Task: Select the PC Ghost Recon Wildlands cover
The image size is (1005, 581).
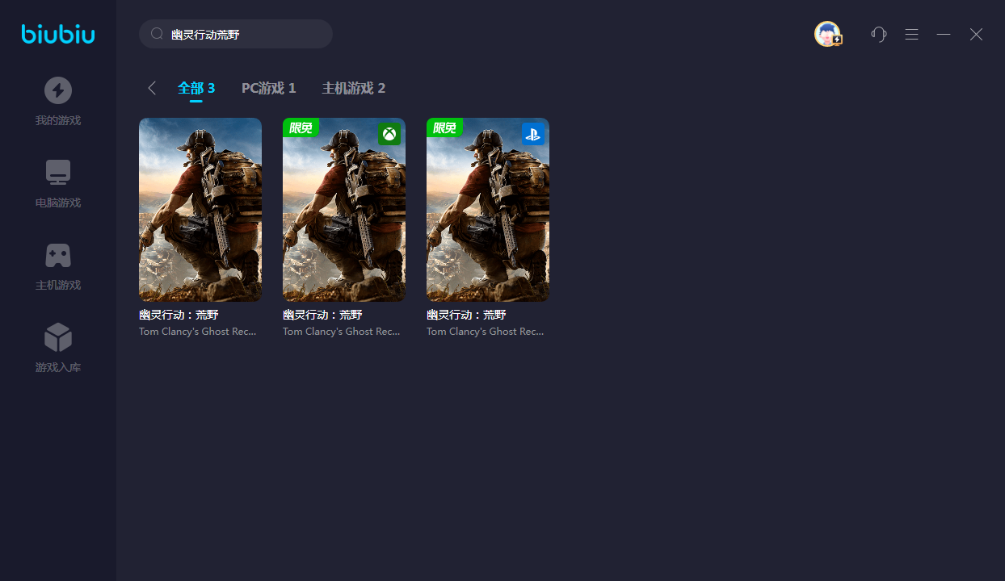Action: 200,210
